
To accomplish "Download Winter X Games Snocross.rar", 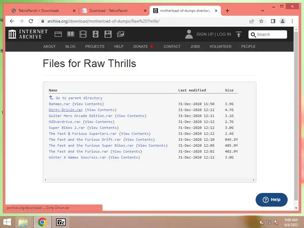I will 77,157.
